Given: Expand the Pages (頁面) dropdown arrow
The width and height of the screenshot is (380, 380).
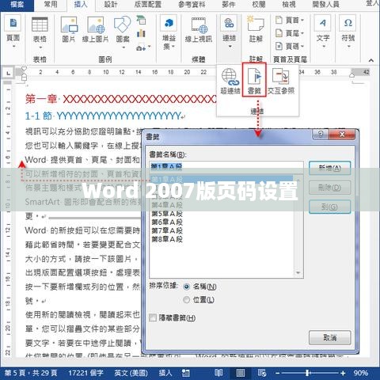Looking at the screenshot, I should click(x=13, y=47).
